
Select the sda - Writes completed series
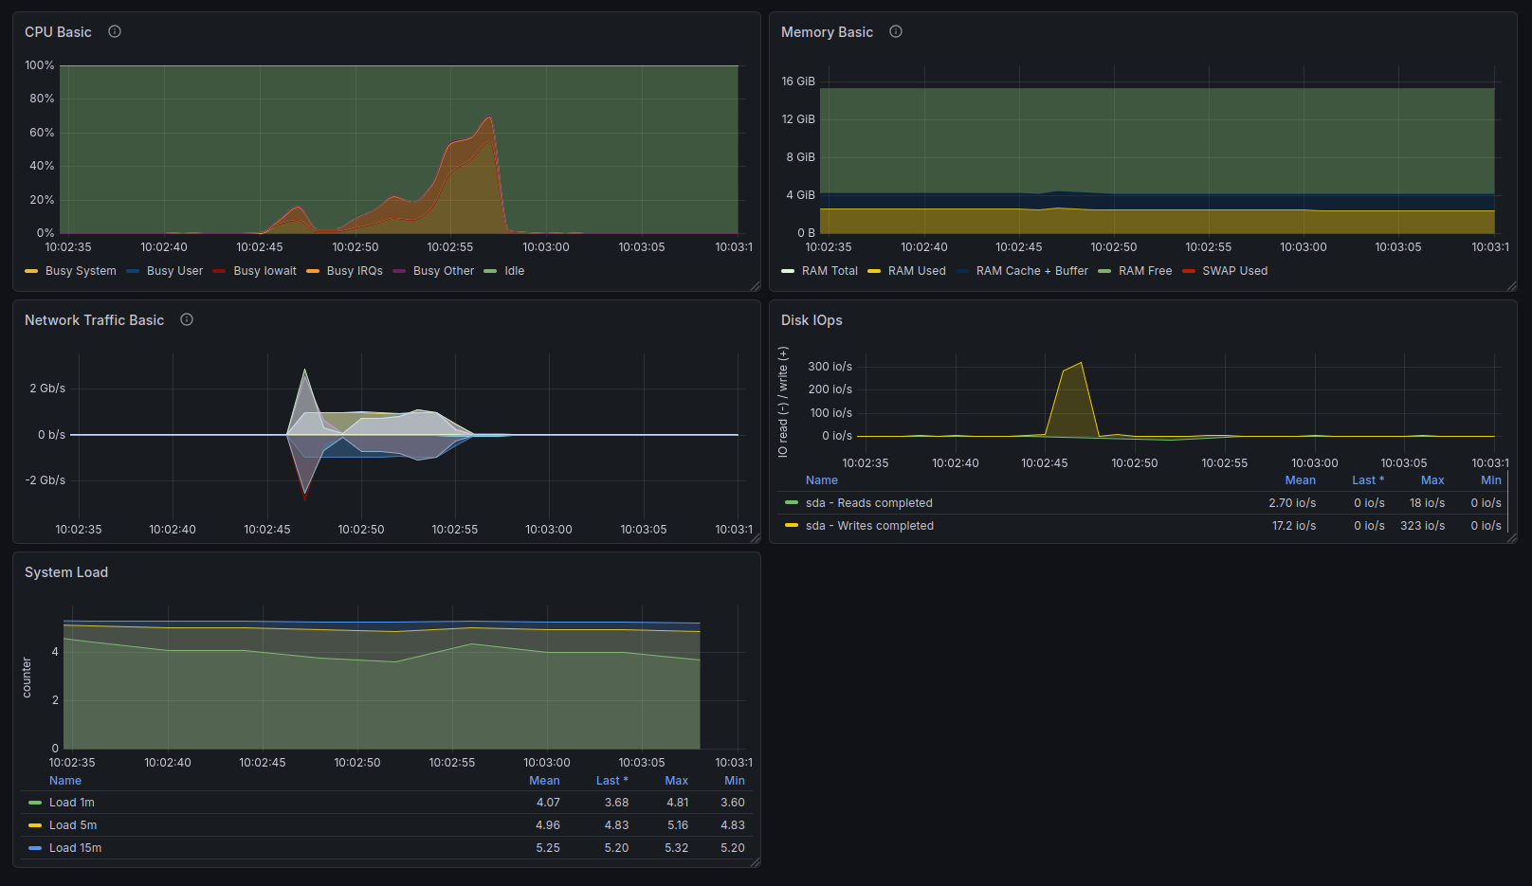[x=869, y=526]
